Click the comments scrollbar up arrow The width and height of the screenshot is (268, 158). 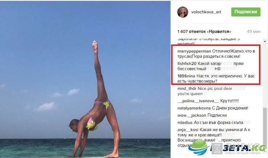pos(265,42)
